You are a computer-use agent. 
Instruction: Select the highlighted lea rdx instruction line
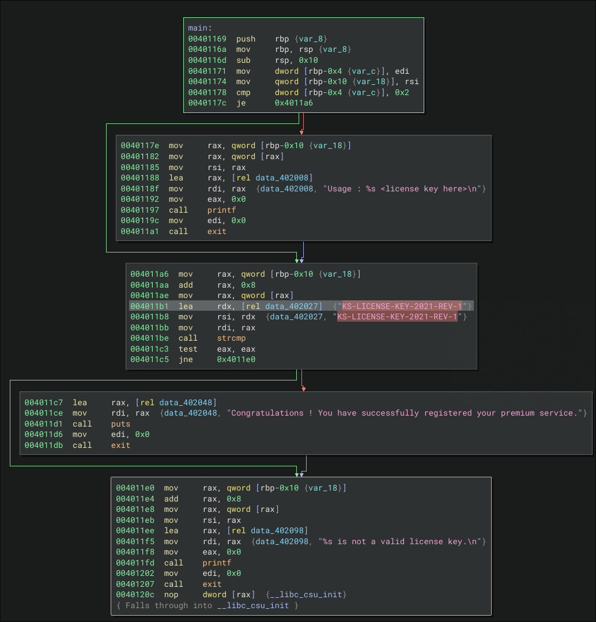301,306
